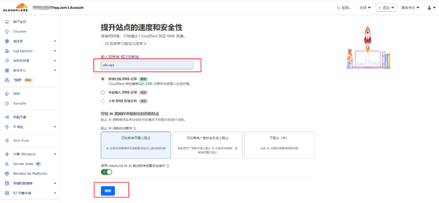The height and width of the screenshot is (203, 439).
Task: Expand the 安全中心 sidebar arrow
Action: [x=55, y=71]
